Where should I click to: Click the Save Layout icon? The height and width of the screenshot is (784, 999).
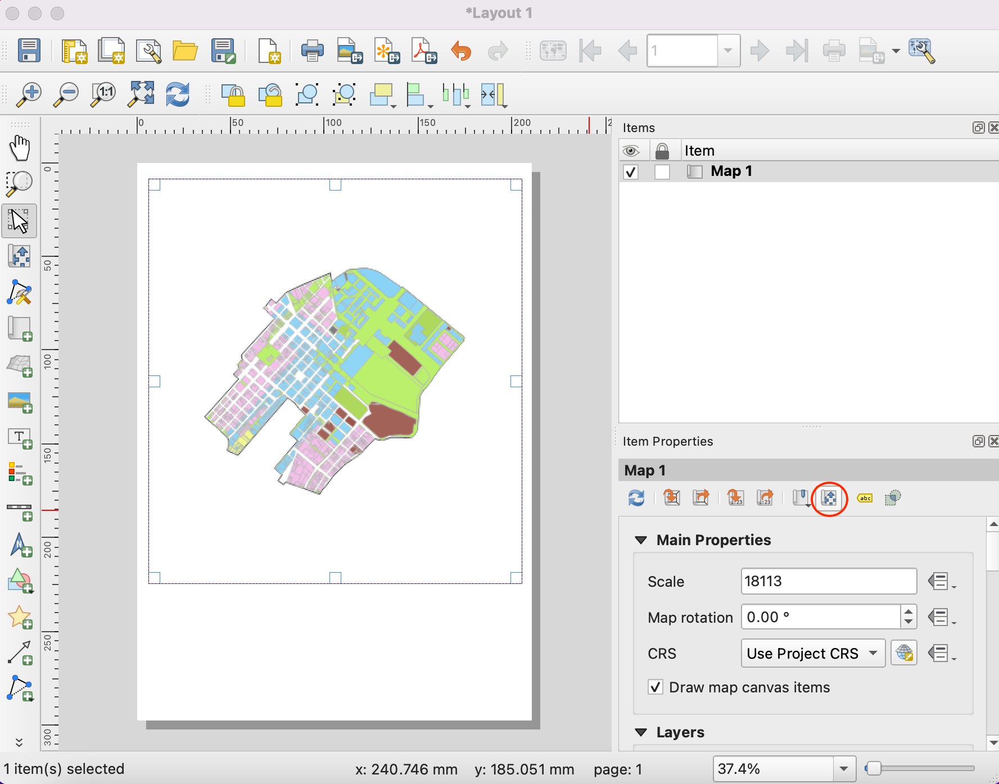29,51
